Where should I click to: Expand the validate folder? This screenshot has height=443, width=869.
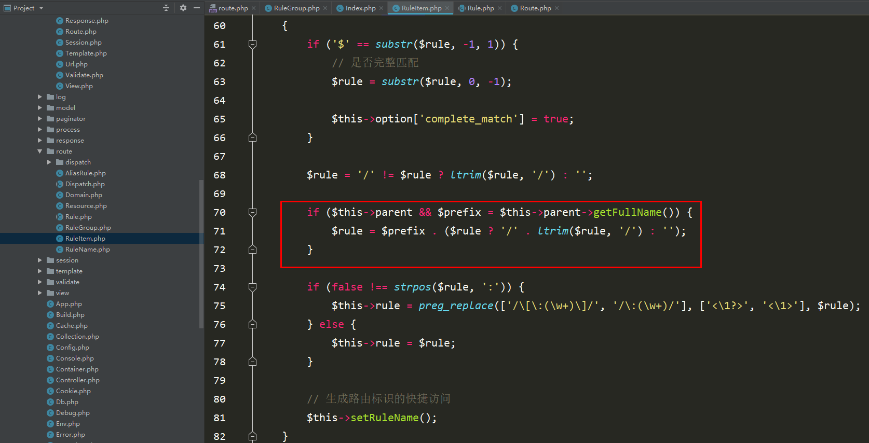[40, 282]
